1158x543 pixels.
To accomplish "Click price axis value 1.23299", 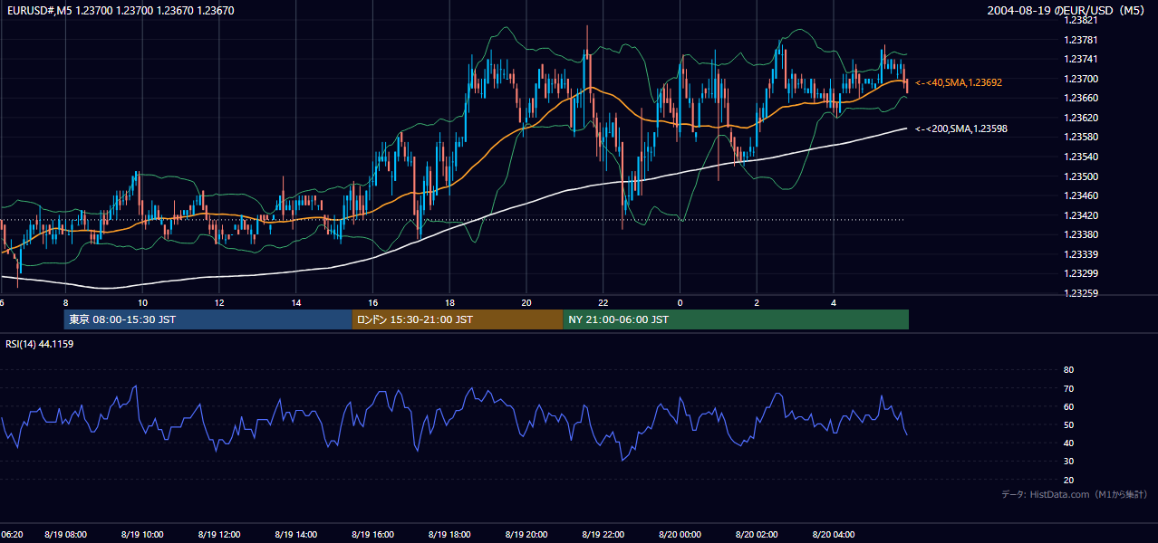I will click(1080, 273).
